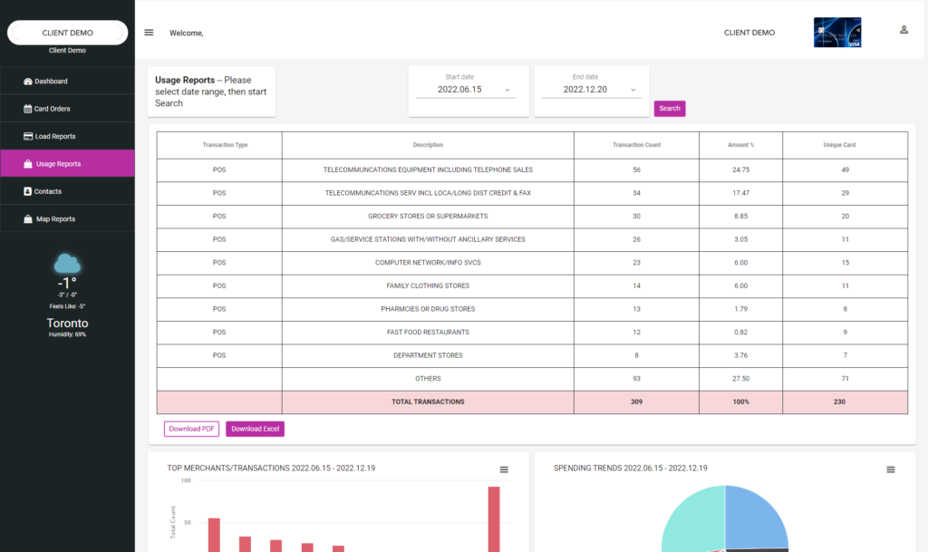Click CLIENT DEMO text in top header
Screen dimensions: 928x552
click(x=749, y=33)
